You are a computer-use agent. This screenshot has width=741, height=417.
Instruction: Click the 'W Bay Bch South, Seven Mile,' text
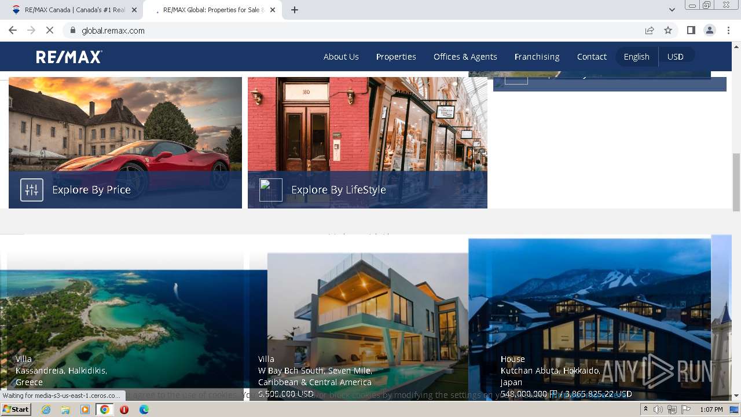(315, 371)
